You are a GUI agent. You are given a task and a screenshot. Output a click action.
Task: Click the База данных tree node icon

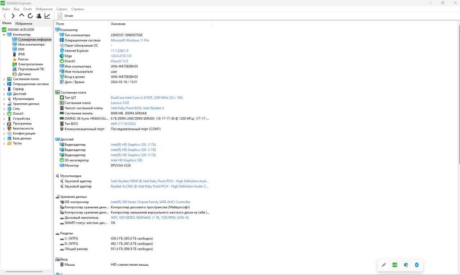click(9, 138)
